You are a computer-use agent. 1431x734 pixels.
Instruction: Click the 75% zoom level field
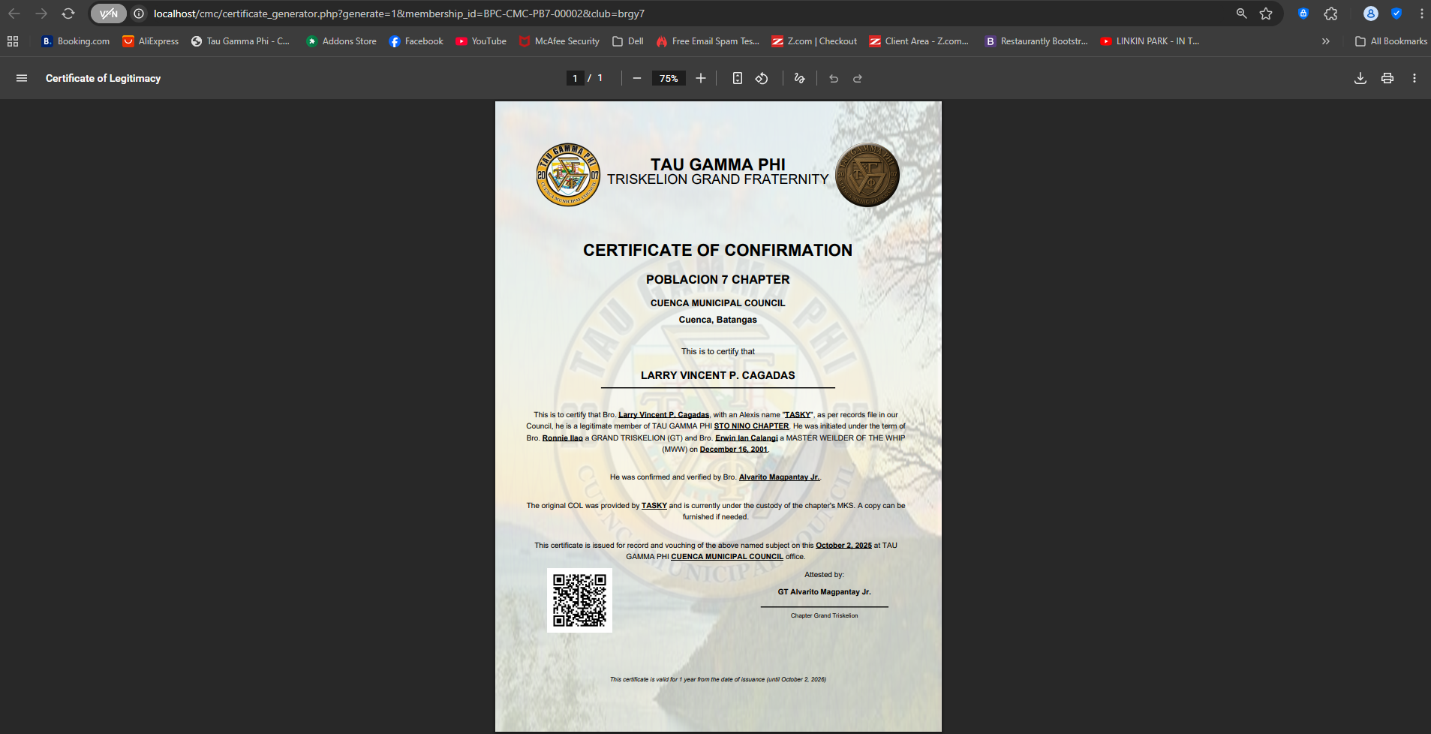coord(668,78)
